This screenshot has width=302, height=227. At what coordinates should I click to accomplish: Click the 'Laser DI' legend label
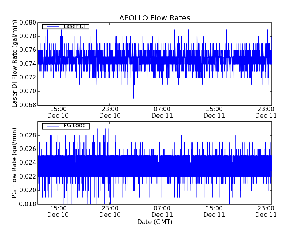click(74, 26)
